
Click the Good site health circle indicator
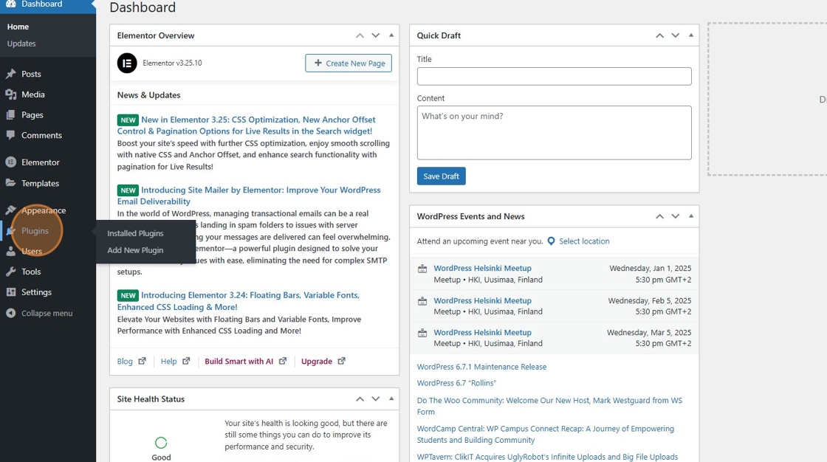(x=161, y=443)
